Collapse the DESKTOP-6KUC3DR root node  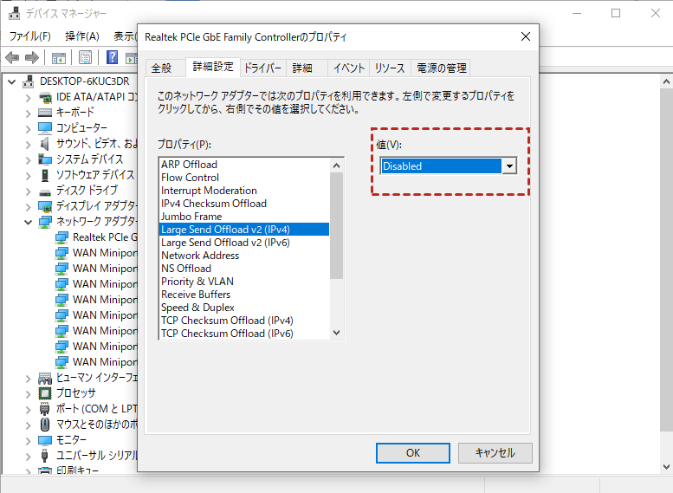(x=12, y=81)
